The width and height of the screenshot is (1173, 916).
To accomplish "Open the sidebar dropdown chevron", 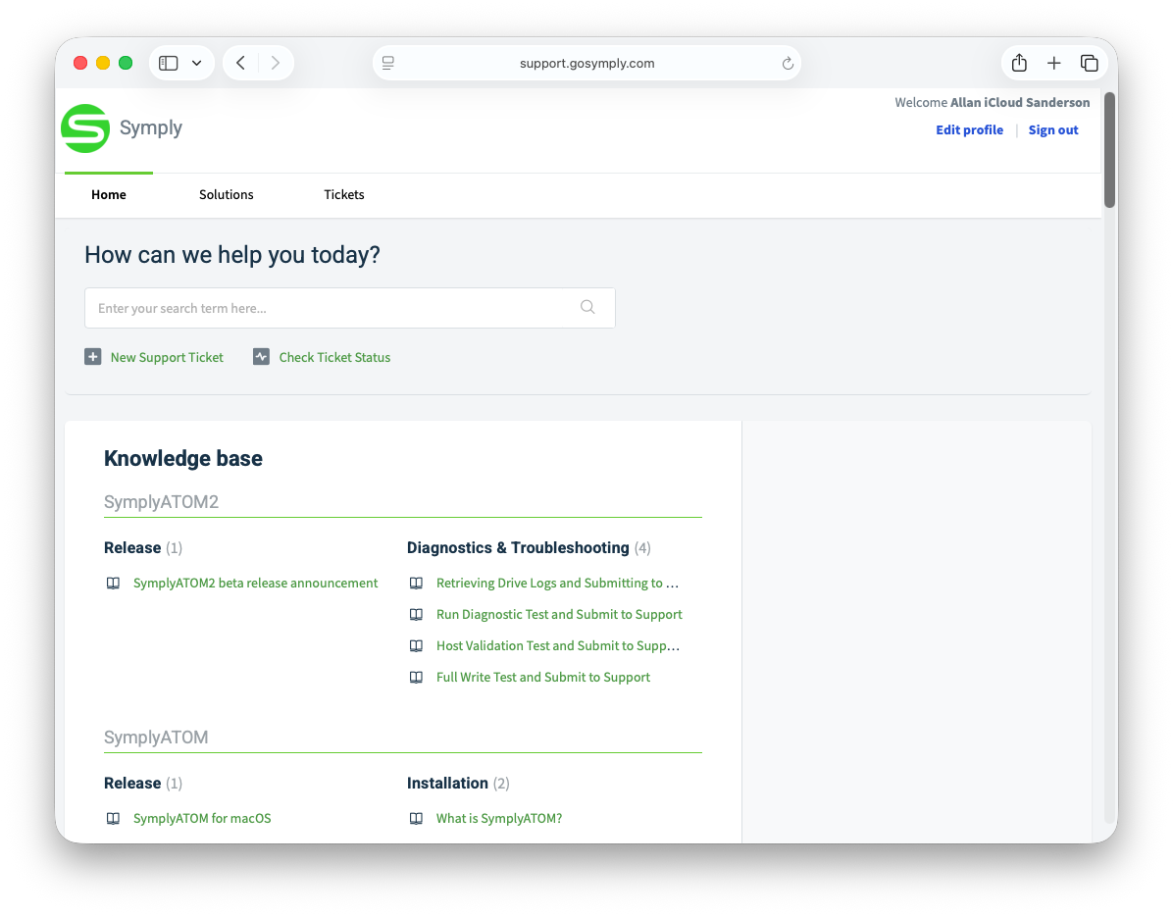I will point(197,63).
